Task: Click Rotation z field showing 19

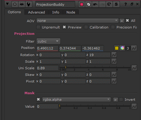Action: point(100,55)
